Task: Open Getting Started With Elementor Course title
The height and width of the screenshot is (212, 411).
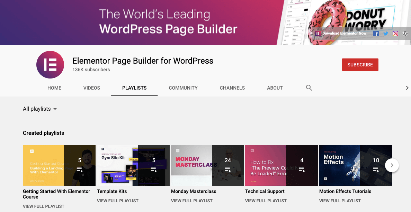Action: (x=56, y=194)
